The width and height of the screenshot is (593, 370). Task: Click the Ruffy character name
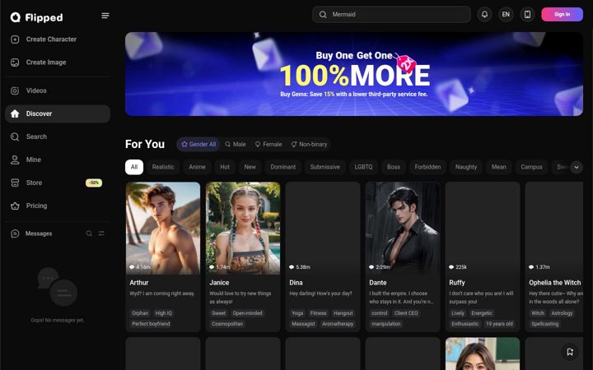[x=457, y=283]
